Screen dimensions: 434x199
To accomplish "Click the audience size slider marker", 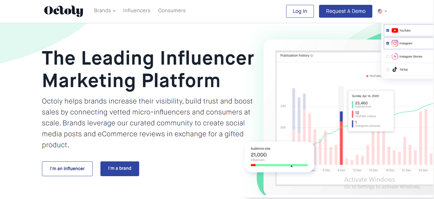I will (x=292, y=166).
